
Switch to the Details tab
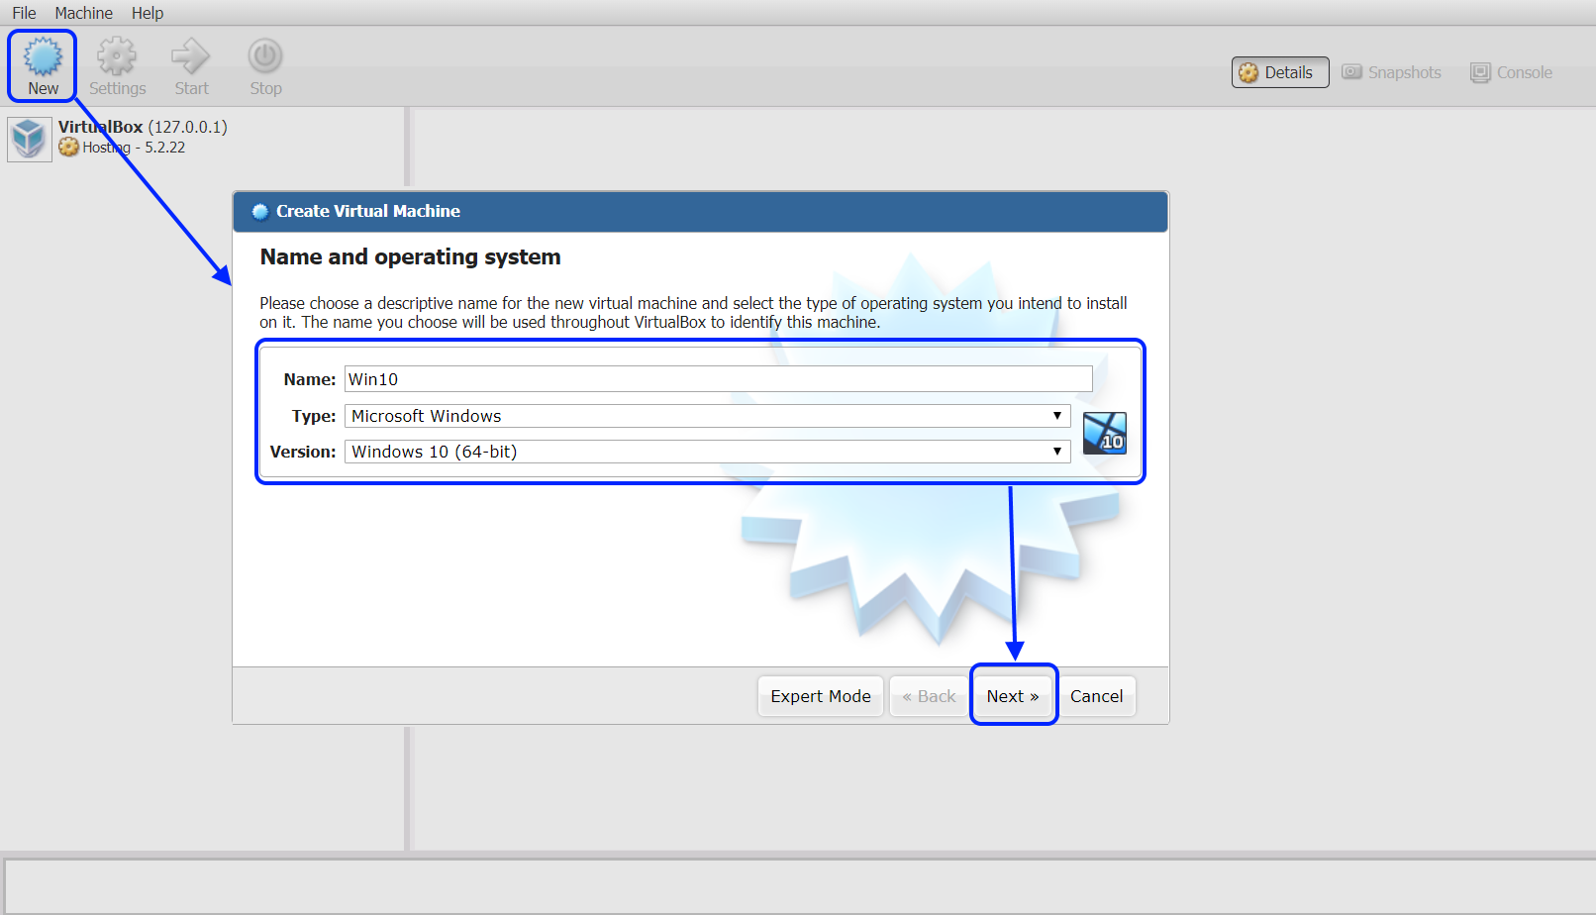click(1280, 72)
